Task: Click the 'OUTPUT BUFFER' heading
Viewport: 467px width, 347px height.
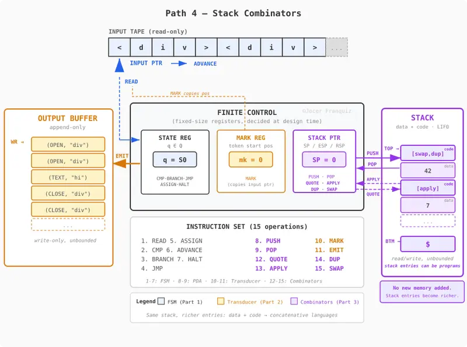Action: 68,118
